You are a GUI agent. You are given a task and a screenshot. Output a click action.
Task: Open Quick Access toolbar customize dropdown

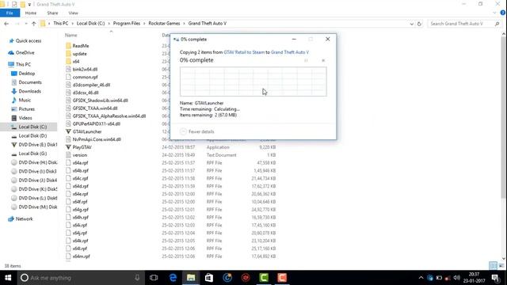point(29,4)
